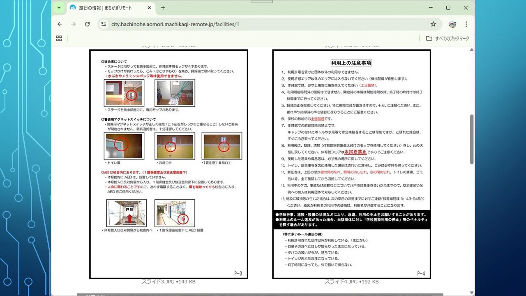526x296 pixels.
Task: Open the three-dot Chrome menu
Action: click(x=466, y=24)
